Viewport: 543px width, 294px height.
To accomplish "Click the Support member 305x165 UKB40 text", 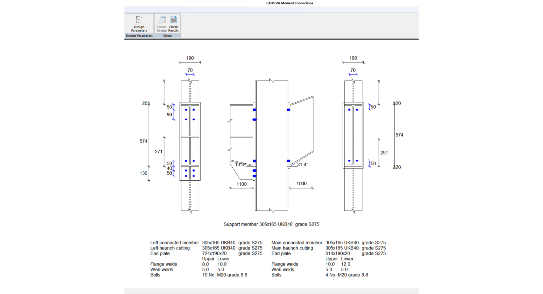I will click(271, 224).
